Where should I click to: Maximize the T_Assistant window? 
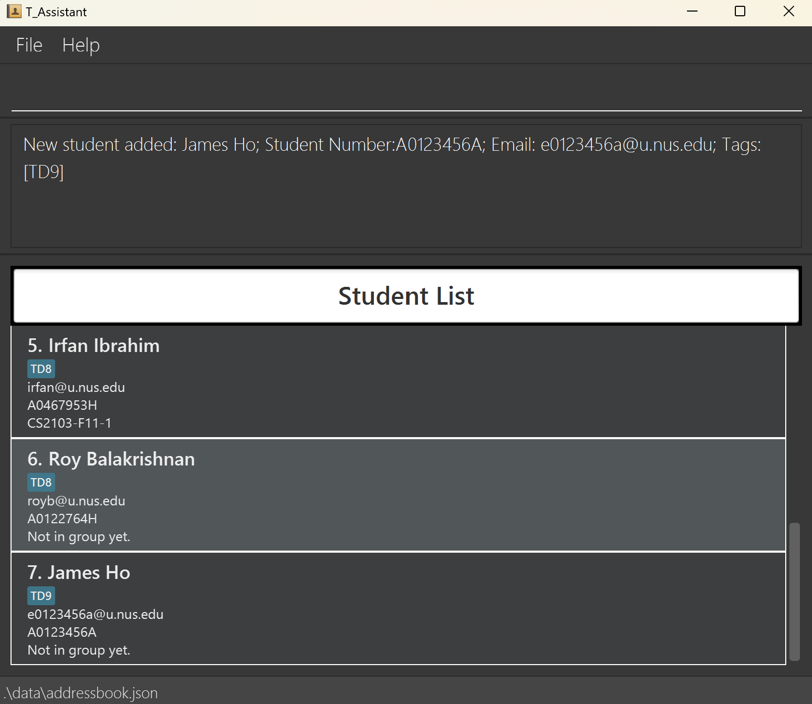click(x=740, y=12)
